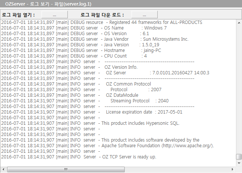The height and width of the screenshot is (173, 242).
Task: Select 'This product includes Hypersonic SQL.' line
Action: click(x=90, y=123)
